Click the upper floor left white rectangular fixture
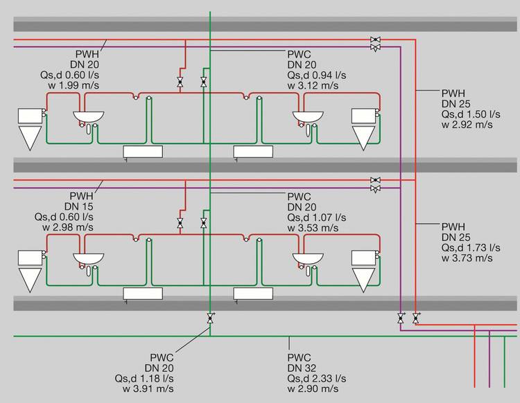The height and width of the screenshot is (403, 520). [x=143, y=152]
